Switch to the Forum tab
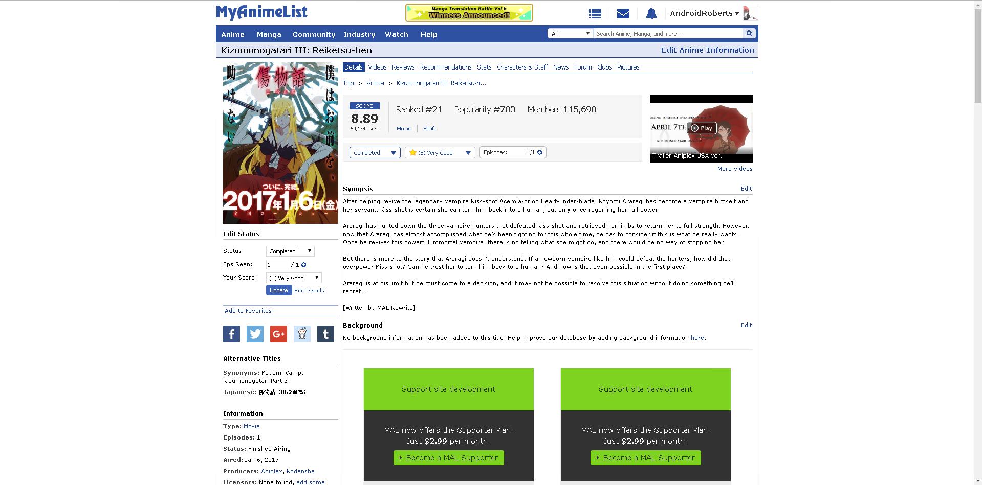The image size is (982, 485). [x=583, y=67]
